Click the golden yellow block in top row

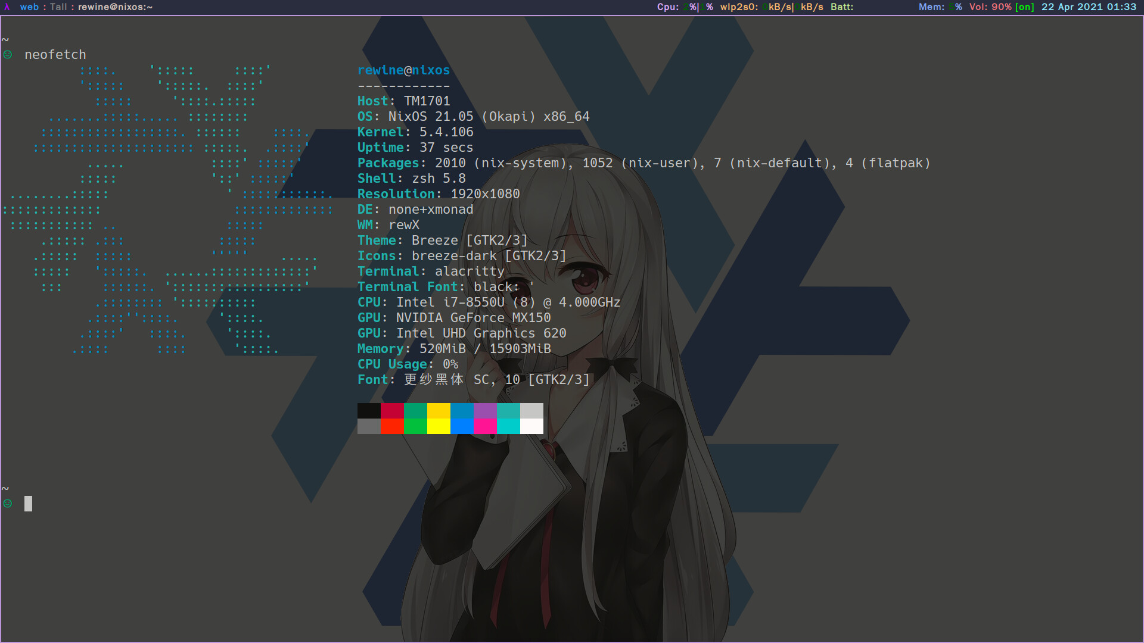pos(439,411)
